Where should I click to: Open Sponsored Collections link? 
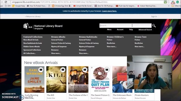click(x=32, y=50)
